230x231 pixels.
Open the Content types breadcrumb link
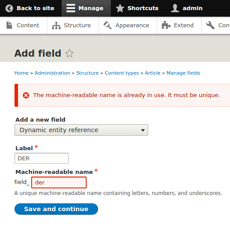(x=122, y=73)
